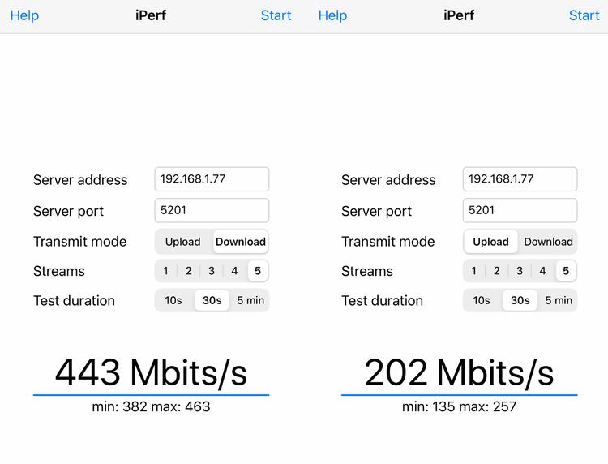The width and height of the screenshot is (608, 464).
Task: Open Help in the 443 Mbits/s panel
Action: pos(24,15)
